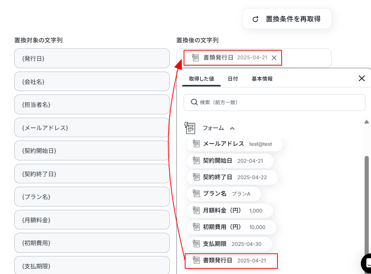Image resolution: width=371 pixels, height=274 pixels.
Task: Click the {支払期限} target string field
Action: point(92,265)
